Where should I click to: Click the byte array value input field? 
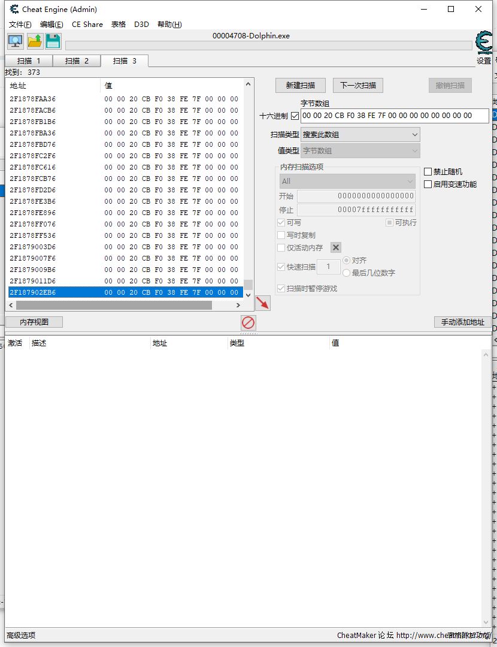point(394,116)
